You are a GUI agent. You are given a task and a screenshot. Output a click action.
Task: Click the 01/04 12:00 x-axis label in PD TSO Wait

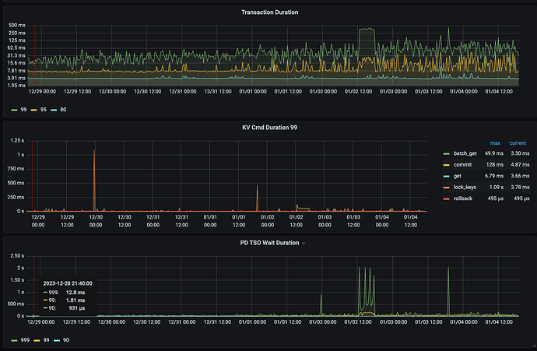point(499,322)
